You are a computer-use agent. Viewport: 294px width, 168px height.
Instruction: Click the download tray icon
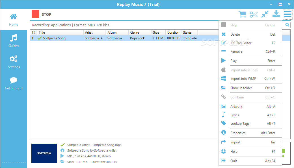click(x=276, y=14)
